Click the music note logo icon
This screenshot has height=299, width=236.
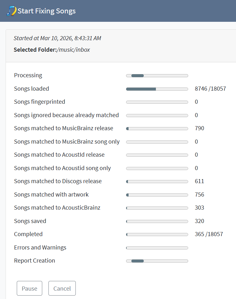11,11
